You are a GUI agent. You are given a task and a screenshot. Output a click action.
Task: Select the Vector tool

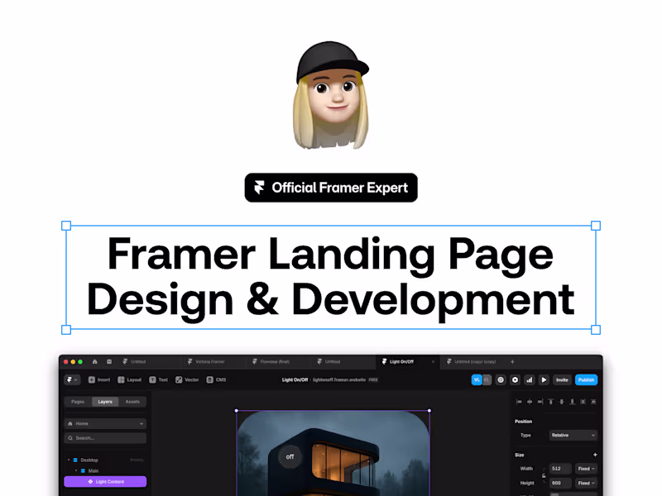pyautogui.click(x=188, y=379)
